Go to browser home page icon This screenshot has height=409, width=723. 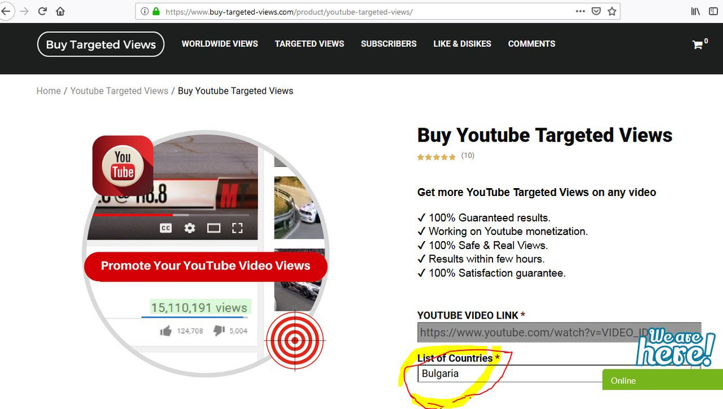click(x=60, y=11)
